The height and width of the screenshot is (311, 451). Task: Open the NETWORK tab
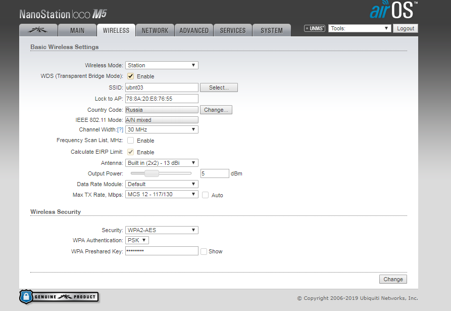(x=155, y=30)
